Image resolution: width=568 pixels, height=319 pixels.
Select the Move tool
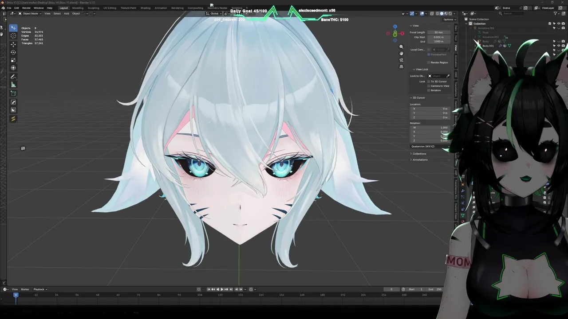pyautogui.click(x=13, y=44)
